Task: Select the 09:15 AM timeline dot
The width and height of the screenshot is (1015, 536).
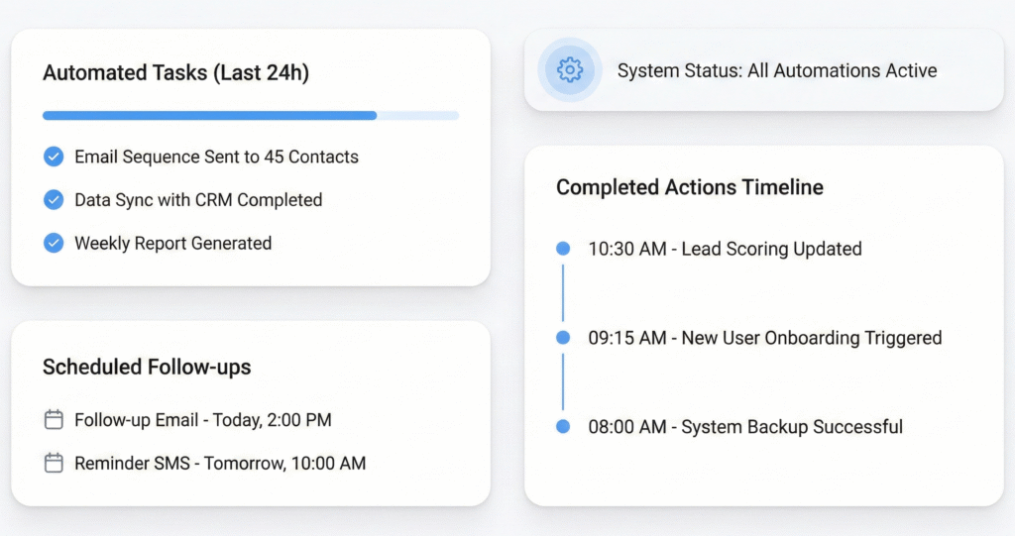Action: (x=563, y=338)
